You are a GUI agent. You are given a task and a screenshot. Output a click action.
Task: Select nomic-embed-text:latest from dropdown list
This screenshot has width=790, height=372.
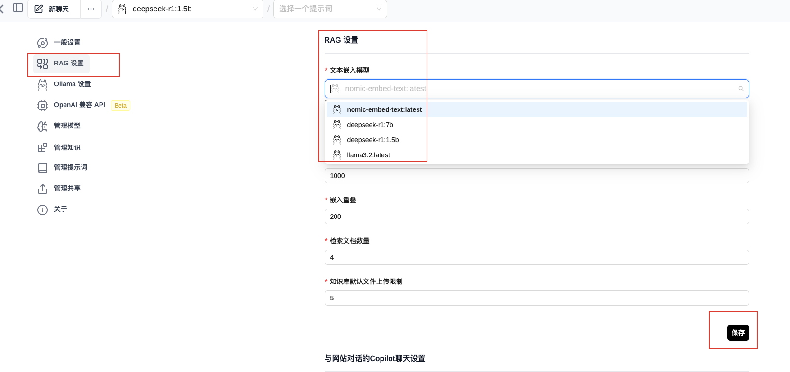pyautogui.click(x=536, y=109)
